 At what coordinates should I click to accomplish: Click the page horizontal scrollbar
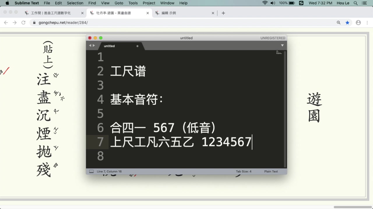353,207
